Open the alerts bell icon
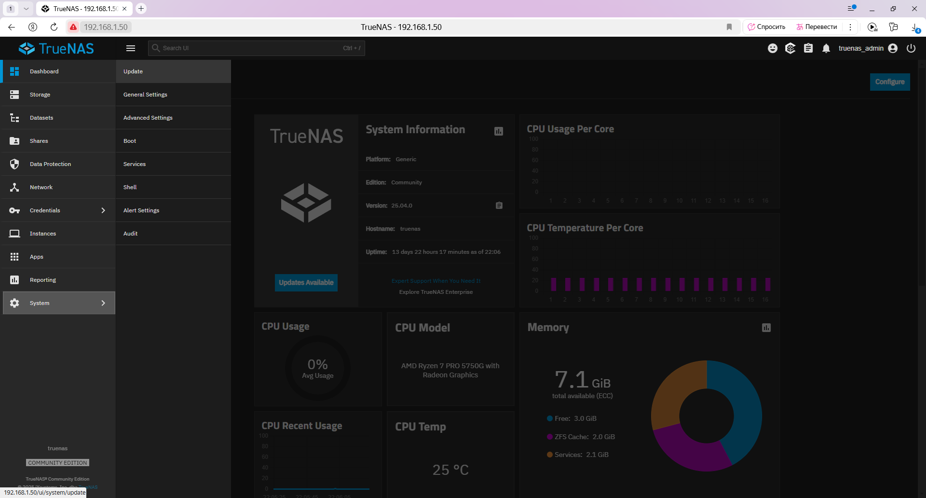The width and height of the screenshot is (926, 498). [x=826, y=48]
